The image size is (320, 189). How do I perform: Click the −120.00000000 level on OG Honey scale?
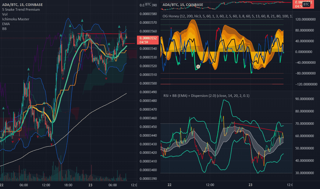point(306,84)
